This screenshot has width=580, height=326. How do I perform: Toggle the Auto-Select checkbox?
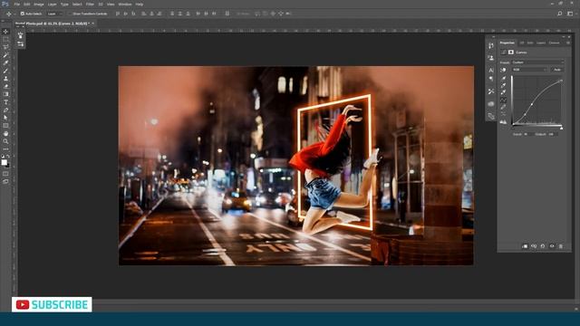(23, 14)
